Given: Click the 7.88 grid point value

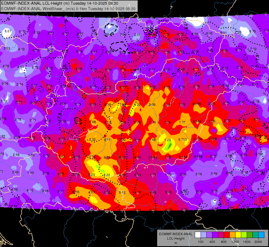Looking at the screenshot, I should pyautogui.click(x=123, y=105).
